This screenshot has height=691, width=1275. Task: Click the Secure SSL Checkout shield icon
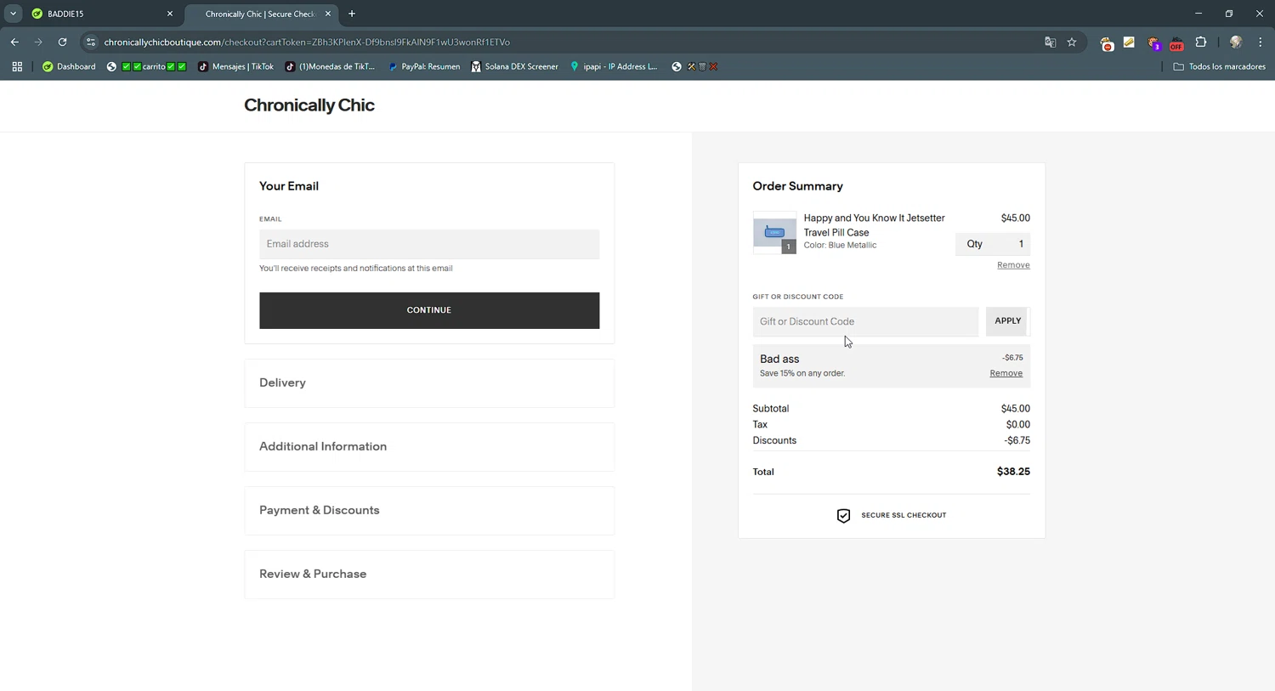pyautogui.click(x=843, y=516)
